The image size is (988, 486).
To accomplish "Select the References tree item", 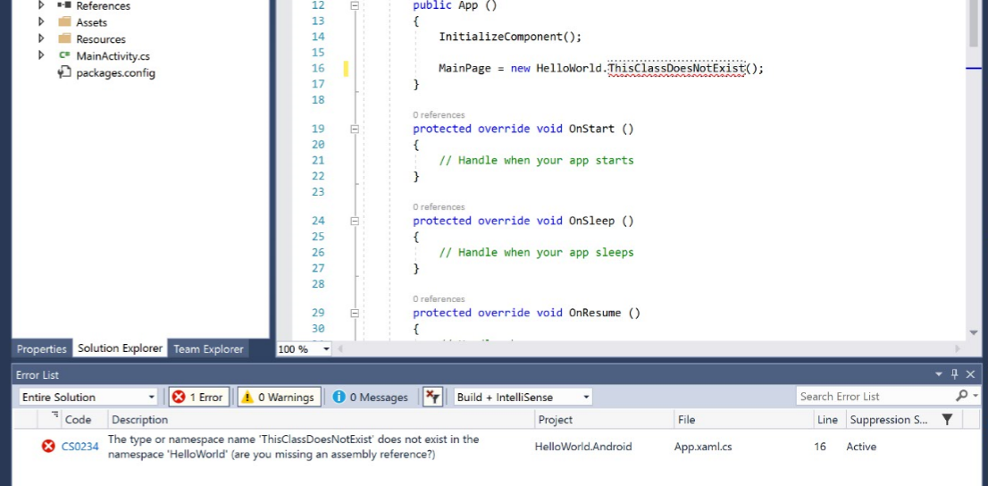I will (x=104, y=5).
